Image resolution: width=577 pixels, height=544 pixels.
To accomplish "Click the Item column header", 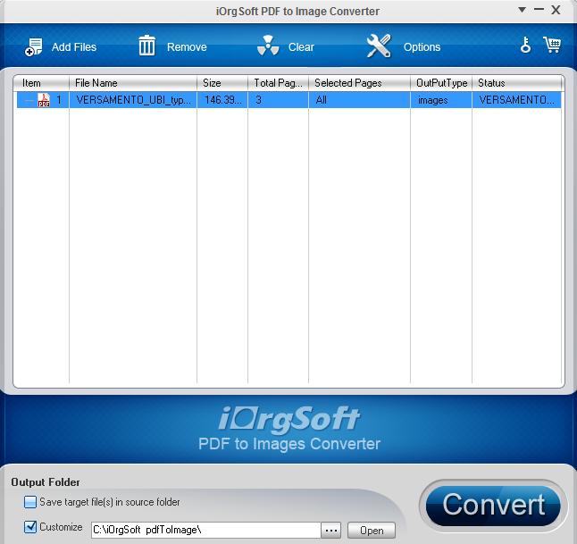I will [41, 83].
